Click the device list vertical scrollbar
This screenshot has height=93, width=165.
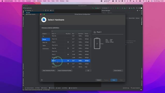pyautogui.click(x=91, y=43)
